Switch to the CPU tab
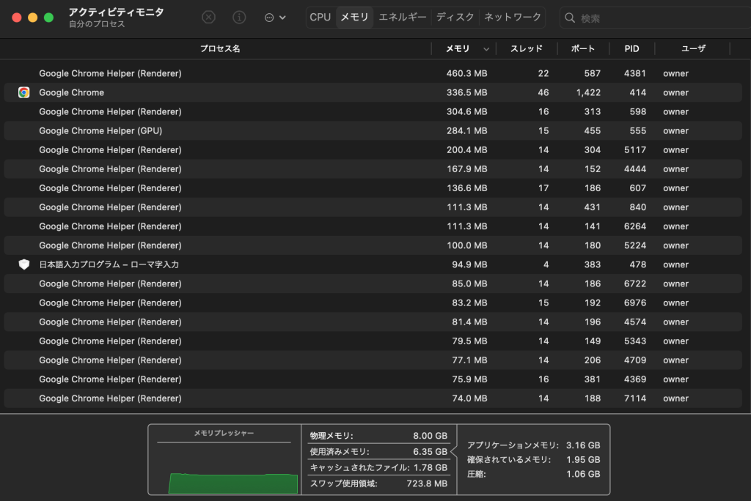The image size is (751, 501). [x=320, y=18]
